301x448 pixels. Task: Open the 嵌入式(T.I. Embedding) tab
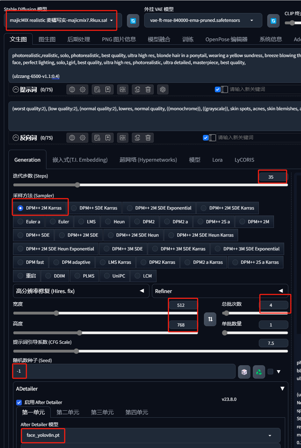pos(80,160)
